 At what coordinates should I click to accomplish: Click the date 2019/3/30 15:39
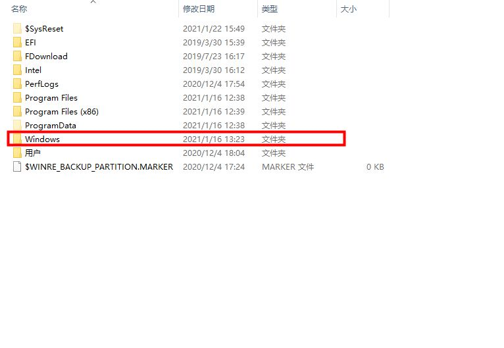point(214,42)
